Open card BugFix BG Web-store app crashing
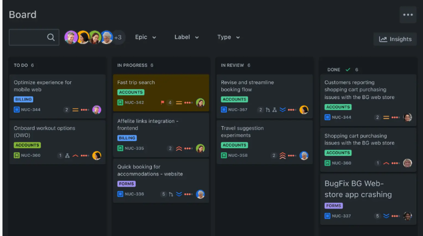 (x=368, y=199)
